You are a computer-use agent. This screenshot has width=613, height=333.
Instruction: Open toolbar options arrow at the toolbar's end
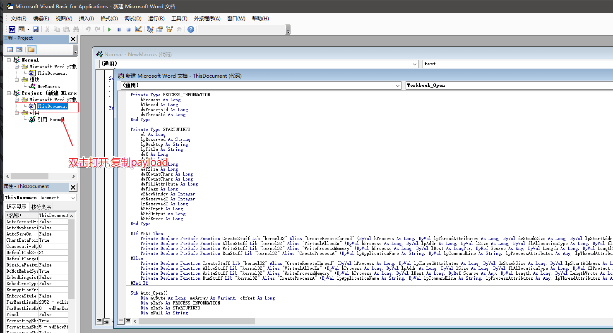pyautogui.click(x=288, y=30)
